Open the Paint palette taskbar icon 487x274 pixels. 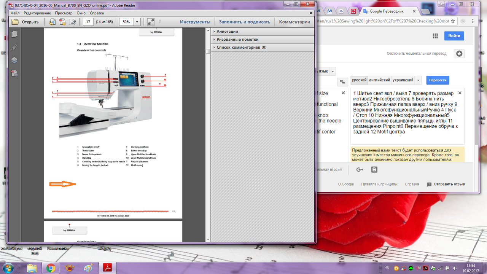coord(88,268)
